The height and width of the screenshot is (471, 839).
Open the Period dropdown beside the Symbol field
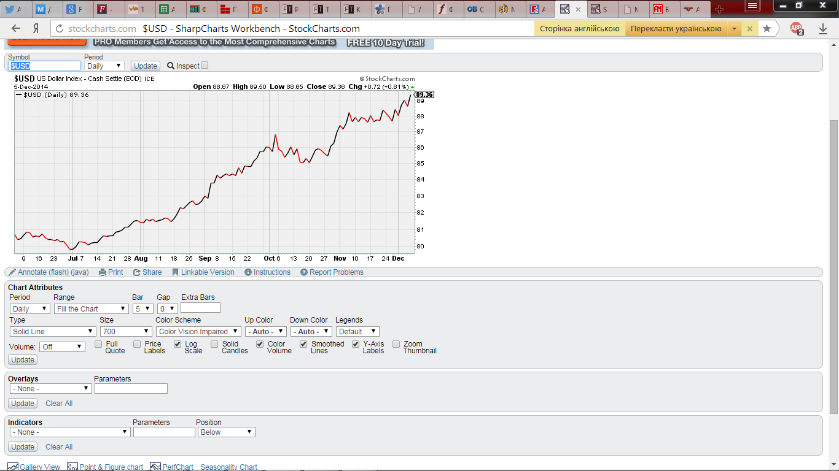pos(104,66)
